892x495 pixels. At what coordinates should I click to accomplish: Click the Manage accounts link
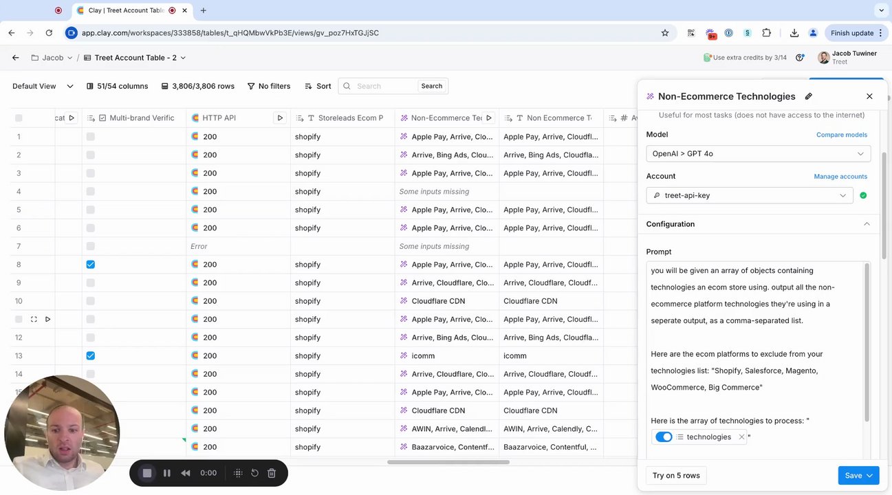pyautogui.click(x=840, y=177)
